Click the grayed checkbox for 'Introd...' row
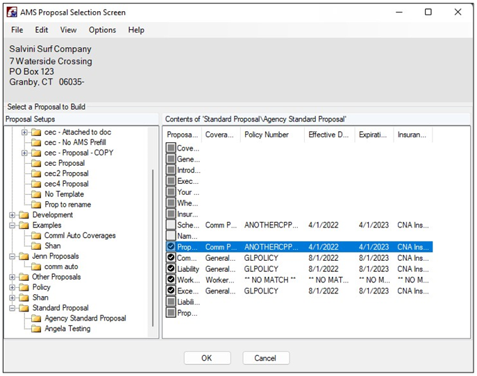 click(x=171, y=170)
